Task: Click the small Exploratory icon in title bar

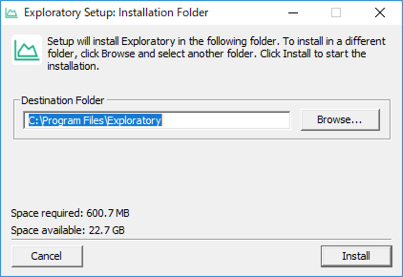Action: tap(11, 13)
